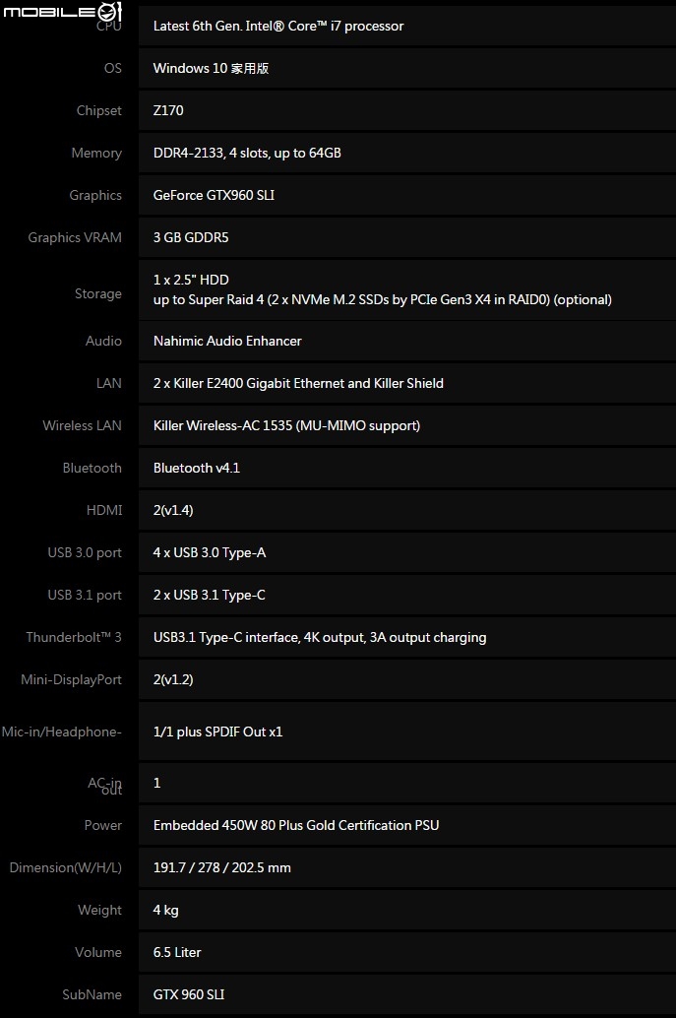Viewport: 676px width, 1018px height.
Task: Click the 'LAN' row label
Action: 108,383
